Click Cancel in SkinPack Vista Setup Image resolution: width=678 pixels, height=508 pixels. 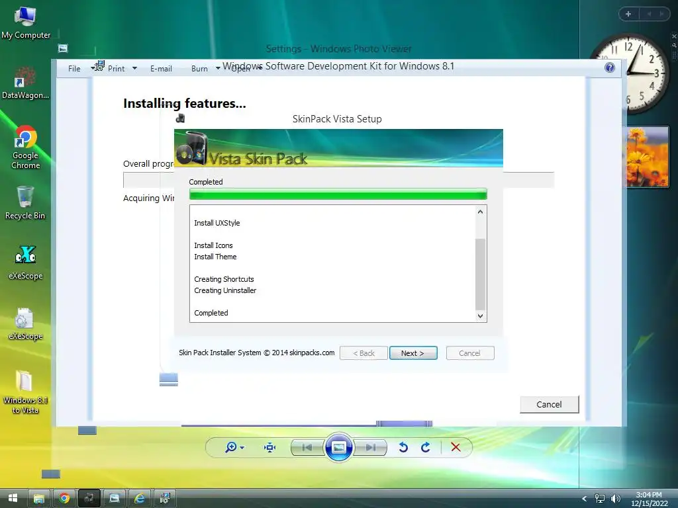[x=470, y=353]
